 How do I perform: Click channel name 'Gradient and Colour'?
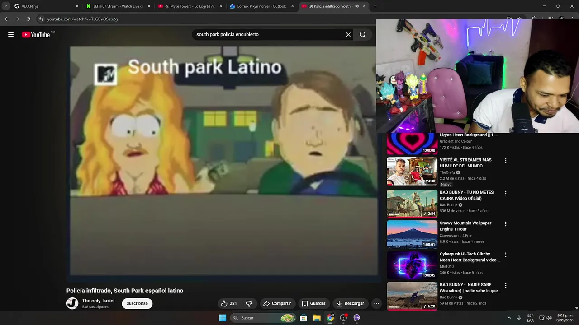pyautogui.click(x=456, y=141)
